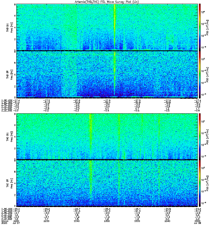Click the 2340 time tick label

click(167, 221)
